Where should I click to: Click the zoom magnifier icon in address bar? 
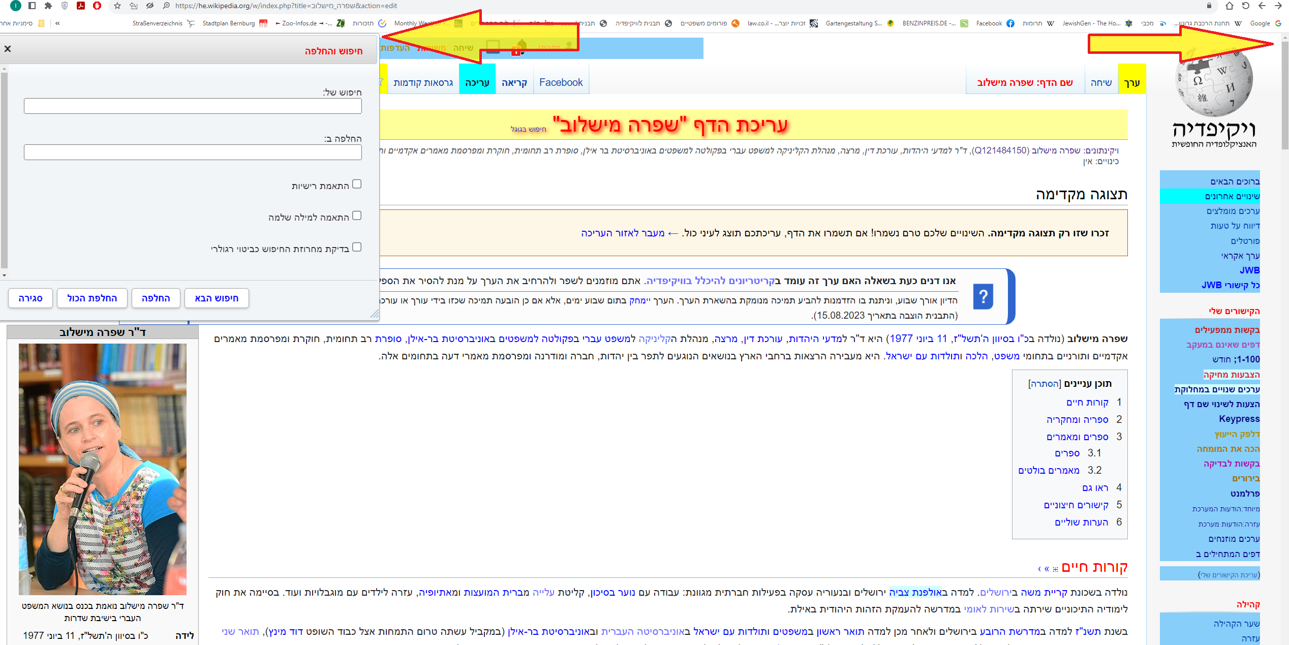click(x=166, y=6)
